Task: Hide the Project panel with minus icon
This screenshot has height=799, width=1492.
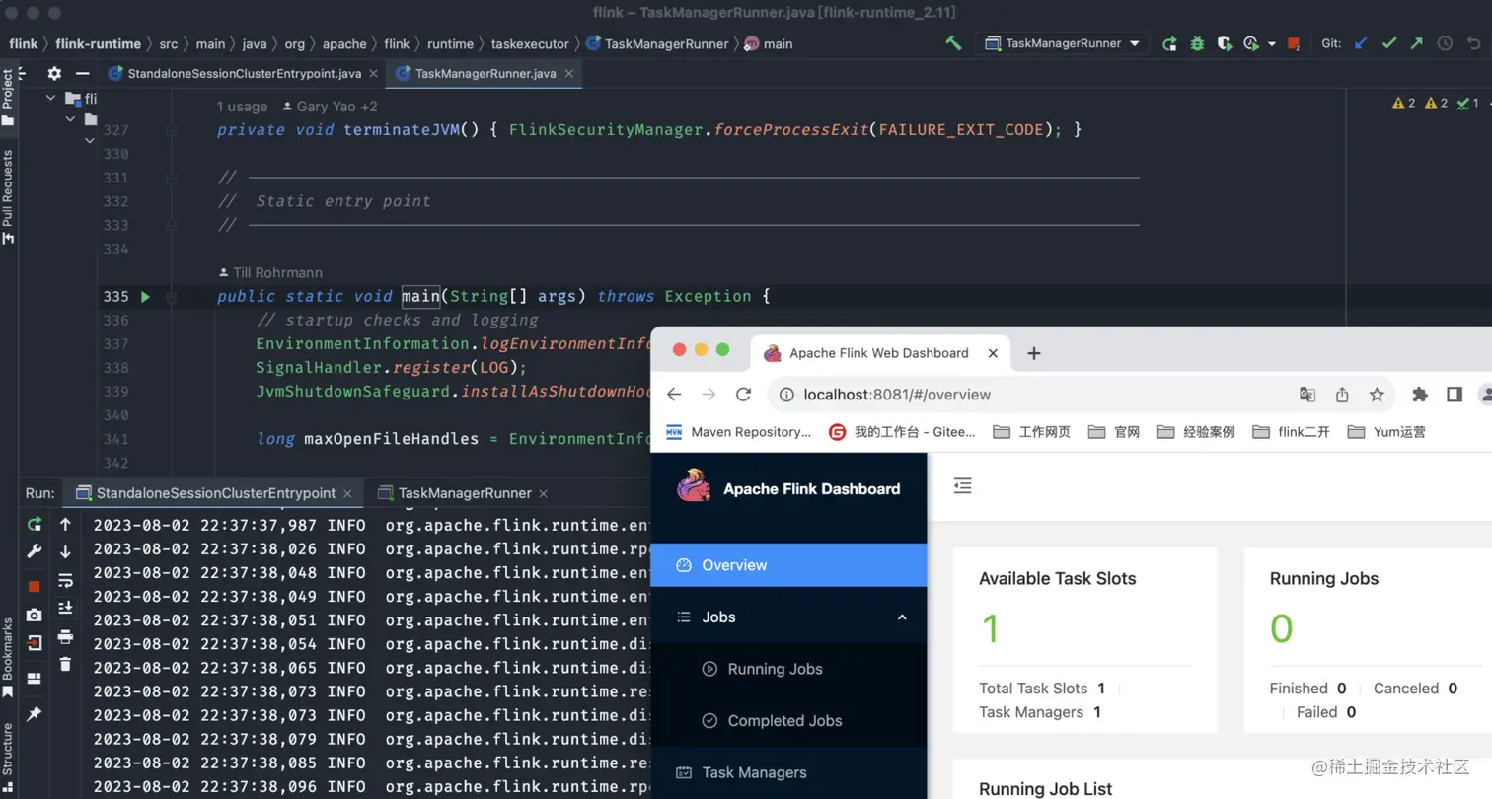Action: [83, 73]
